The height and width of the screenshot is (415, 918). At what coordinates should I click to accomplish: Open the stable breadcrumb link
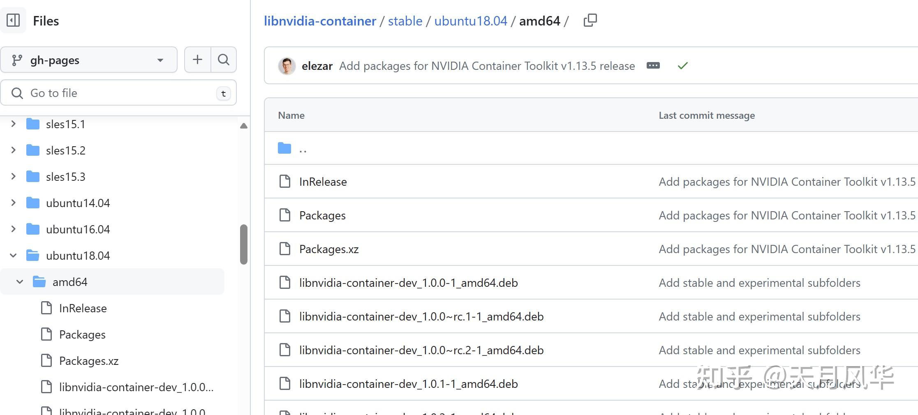pyautogui.click(x=405, y=21)
